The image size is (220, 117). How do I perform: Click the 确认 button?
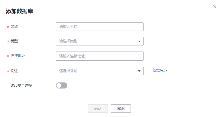click(x=98, y=109)
